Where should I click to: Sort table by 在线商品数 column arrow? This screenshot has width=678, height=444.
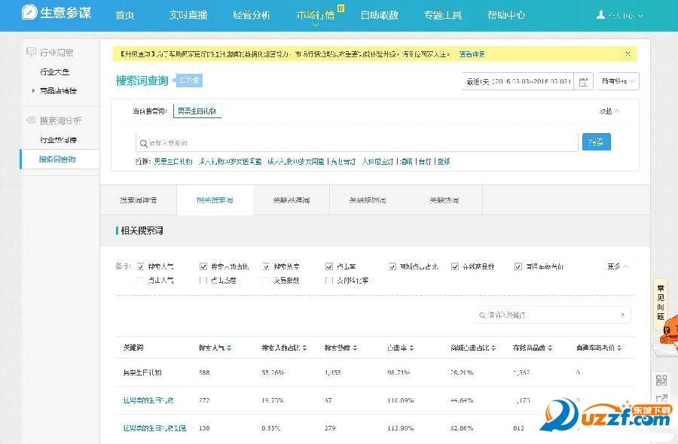pyautogui.click(x=550, y=348)
